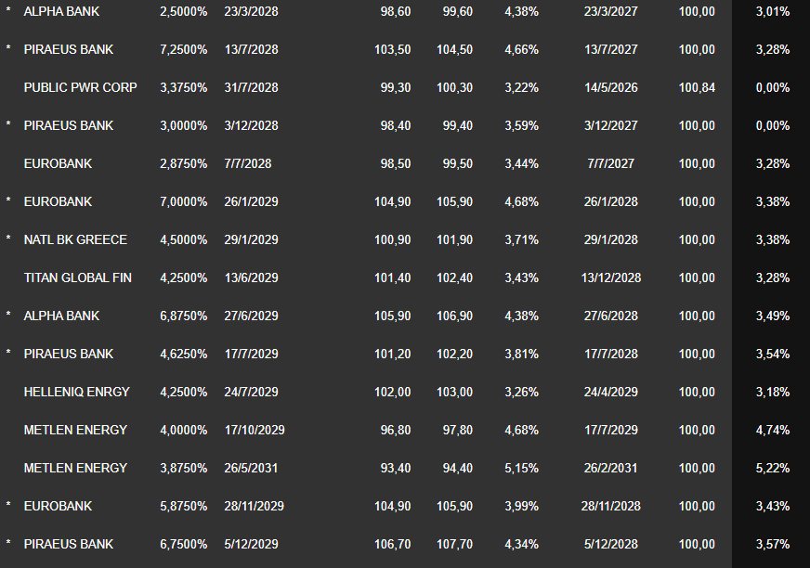The width and height of the screenshot is (810, 568).
Task: Select the 3,18% value in last column
Action: tap(773, 392)
